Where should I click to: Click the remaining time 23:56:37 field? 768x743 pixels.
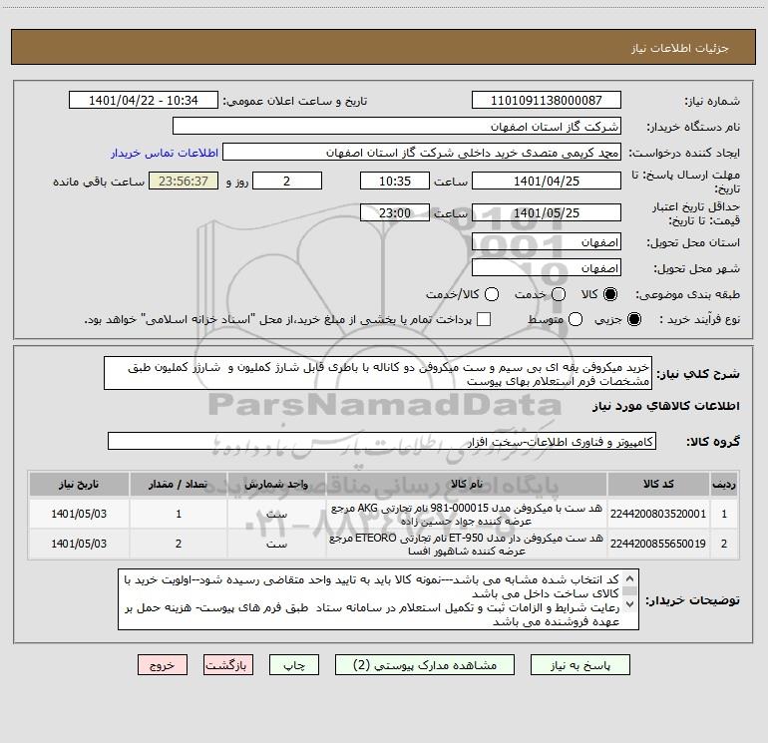coord(184,181)
